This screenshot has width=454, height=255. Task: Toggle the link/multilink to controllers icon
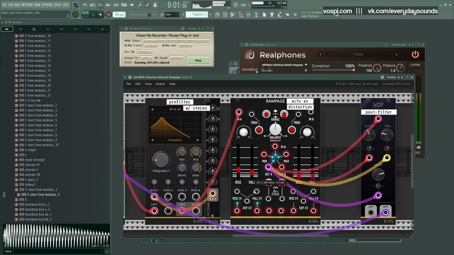tap(147, 5)
